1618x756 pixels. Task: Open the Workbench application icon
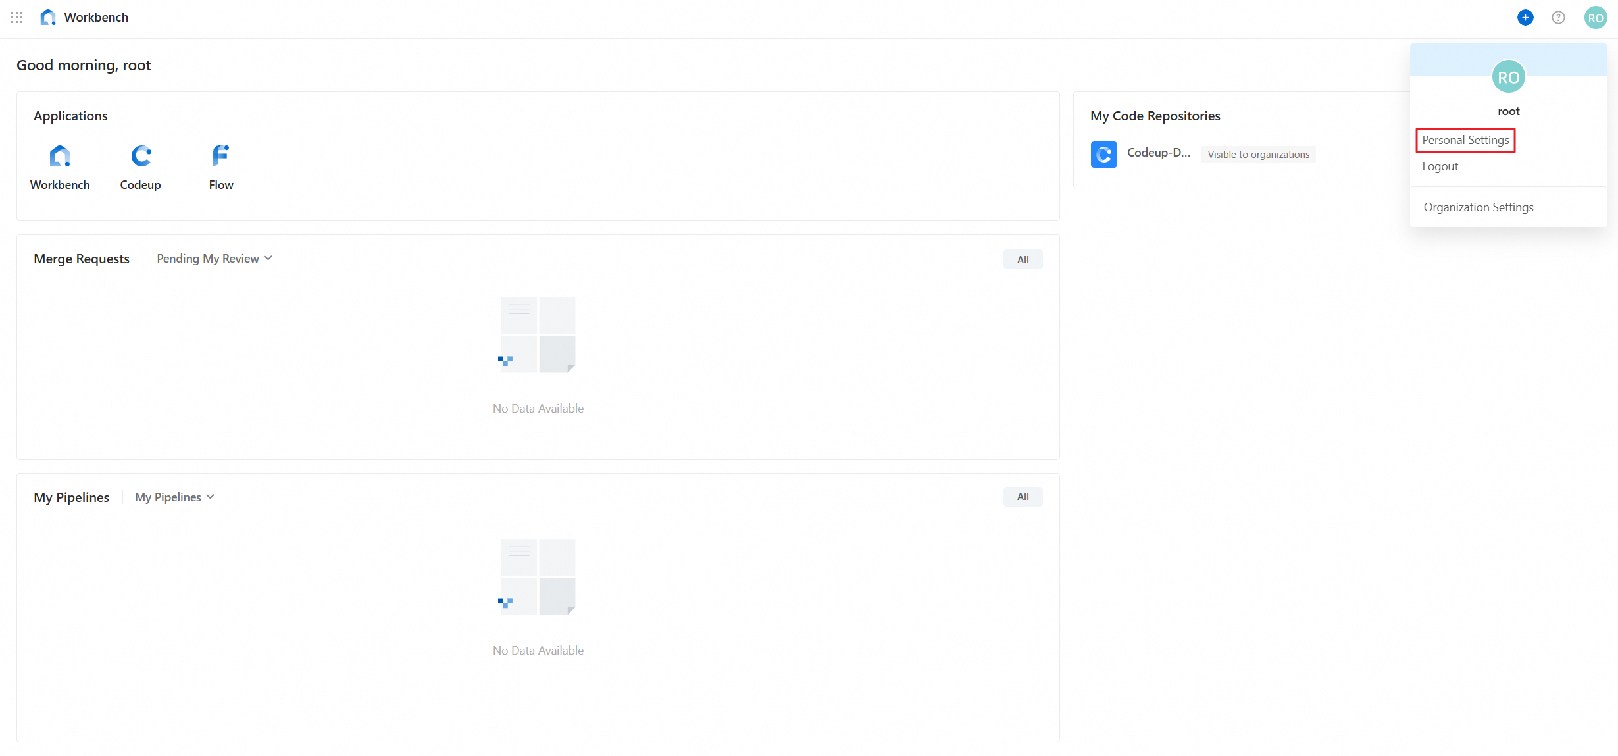coord(60,157)
